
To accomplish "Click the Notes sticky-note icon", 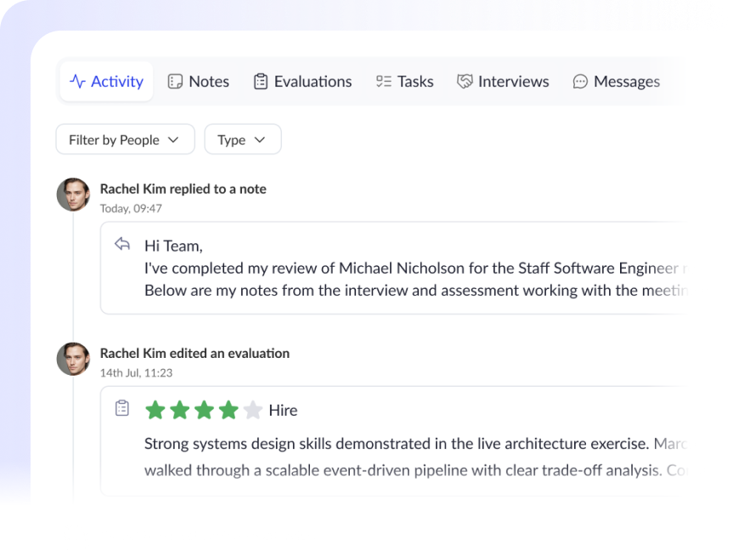I will 175,82.
